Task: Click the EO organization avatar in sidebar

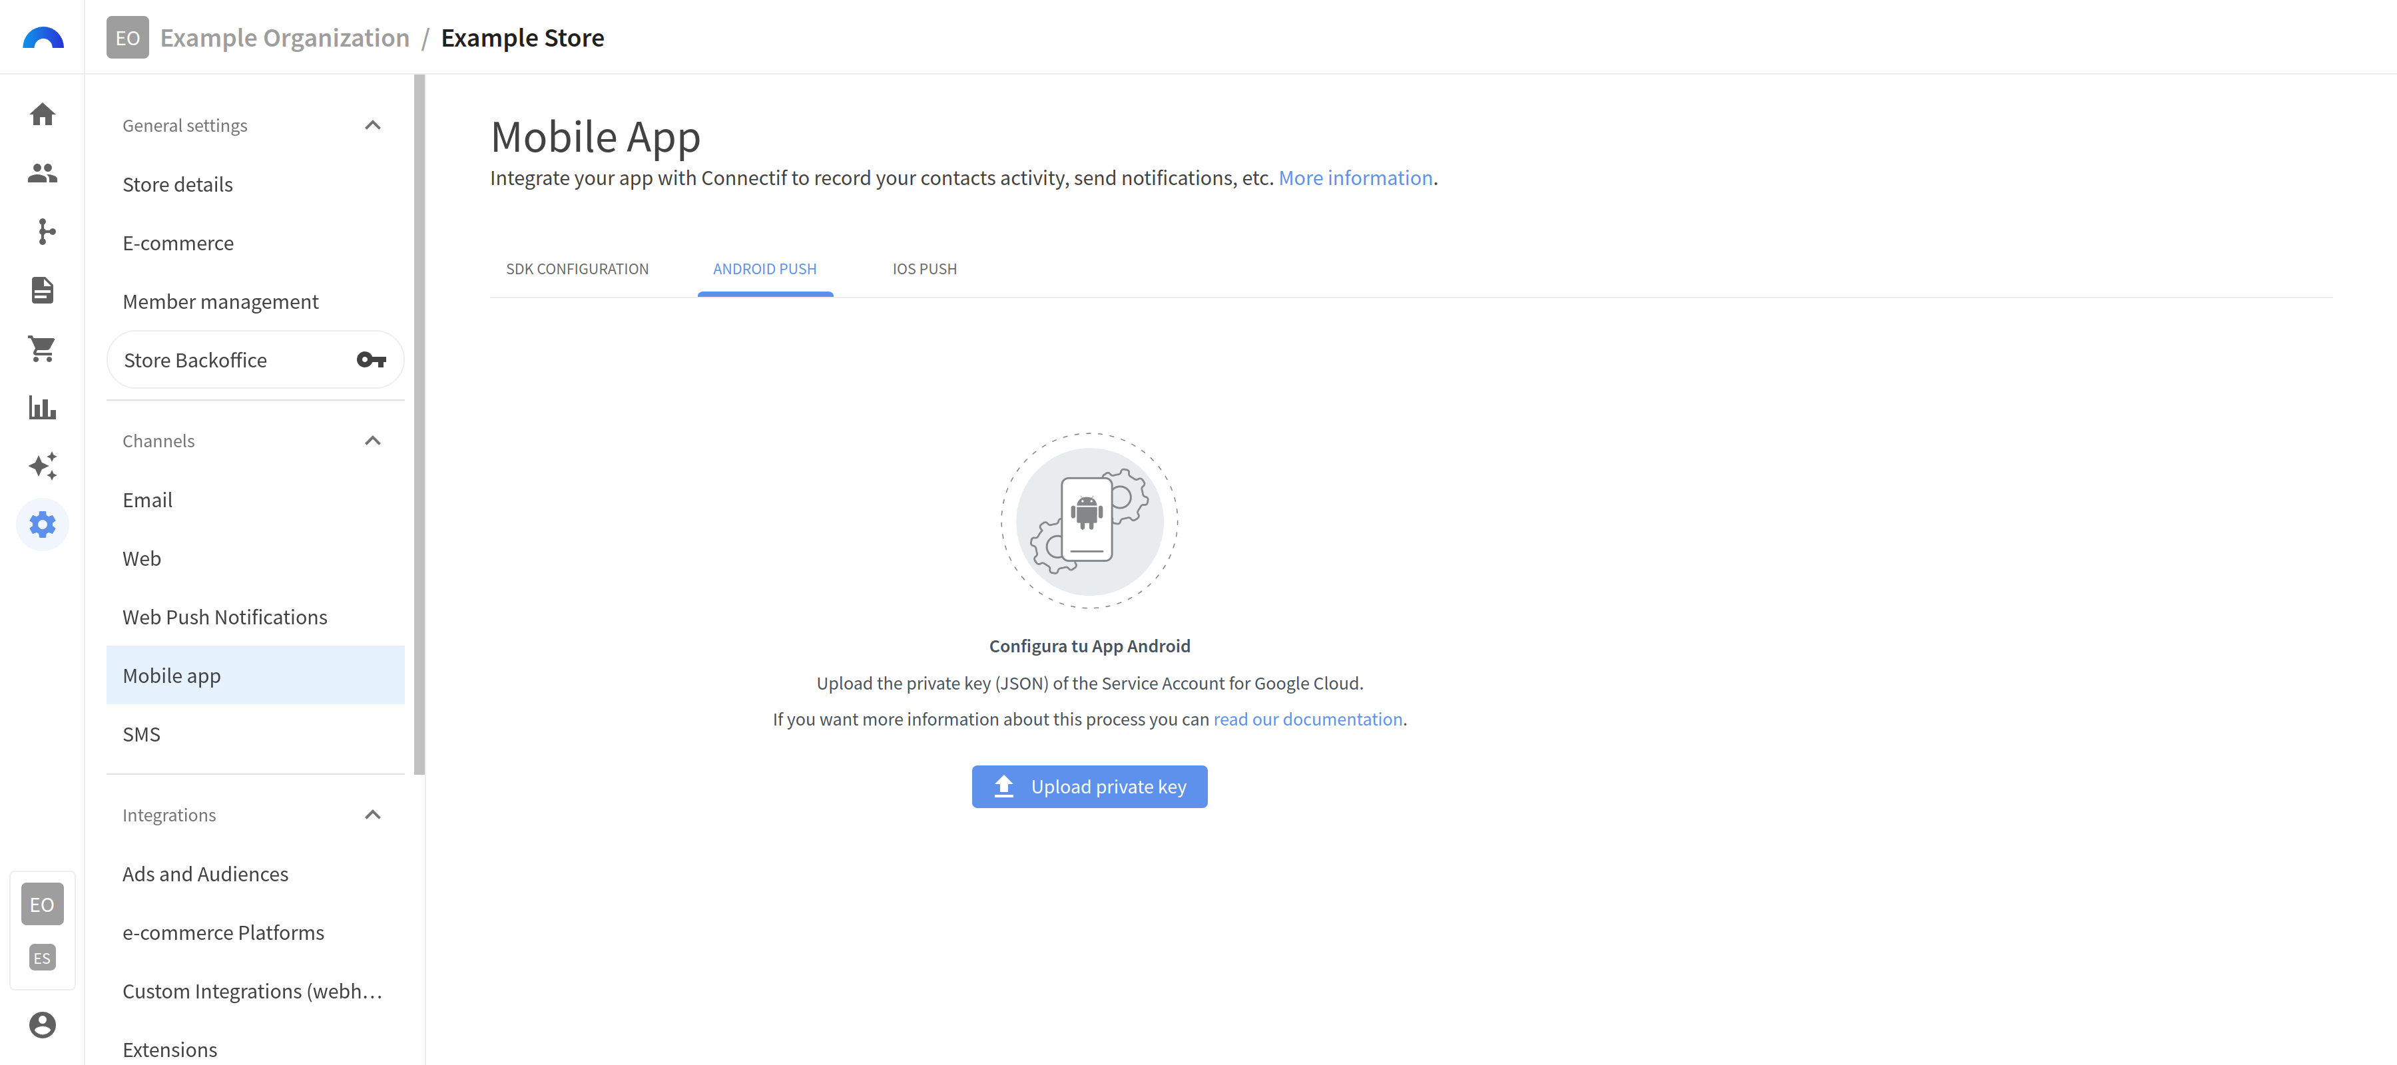Action: pyautogui.click(x=43, y=904)
